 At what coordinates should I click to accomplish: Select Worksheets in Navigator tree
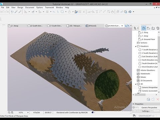[143, 74]
